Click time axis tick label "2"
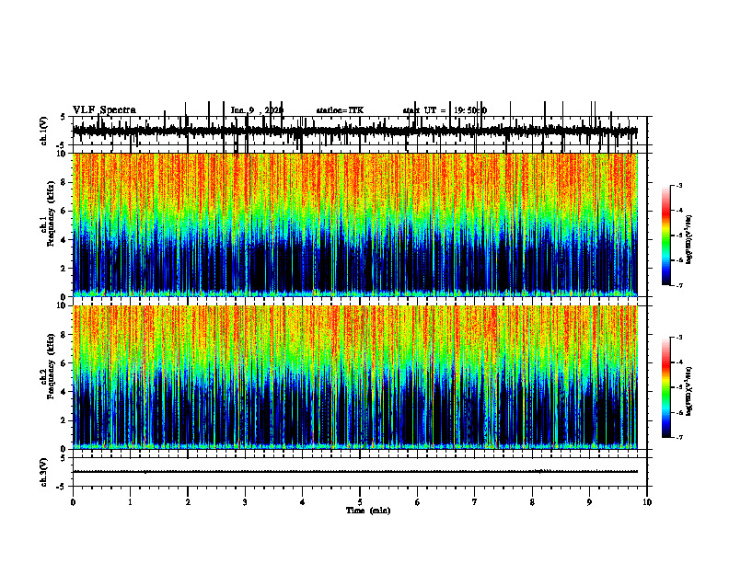Image resolution: width=729 pixels, height=563 pixels. 188,502
